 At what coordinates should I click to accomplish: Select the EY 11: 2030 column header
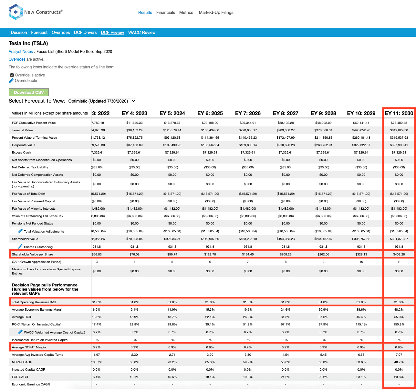(399, 113)
